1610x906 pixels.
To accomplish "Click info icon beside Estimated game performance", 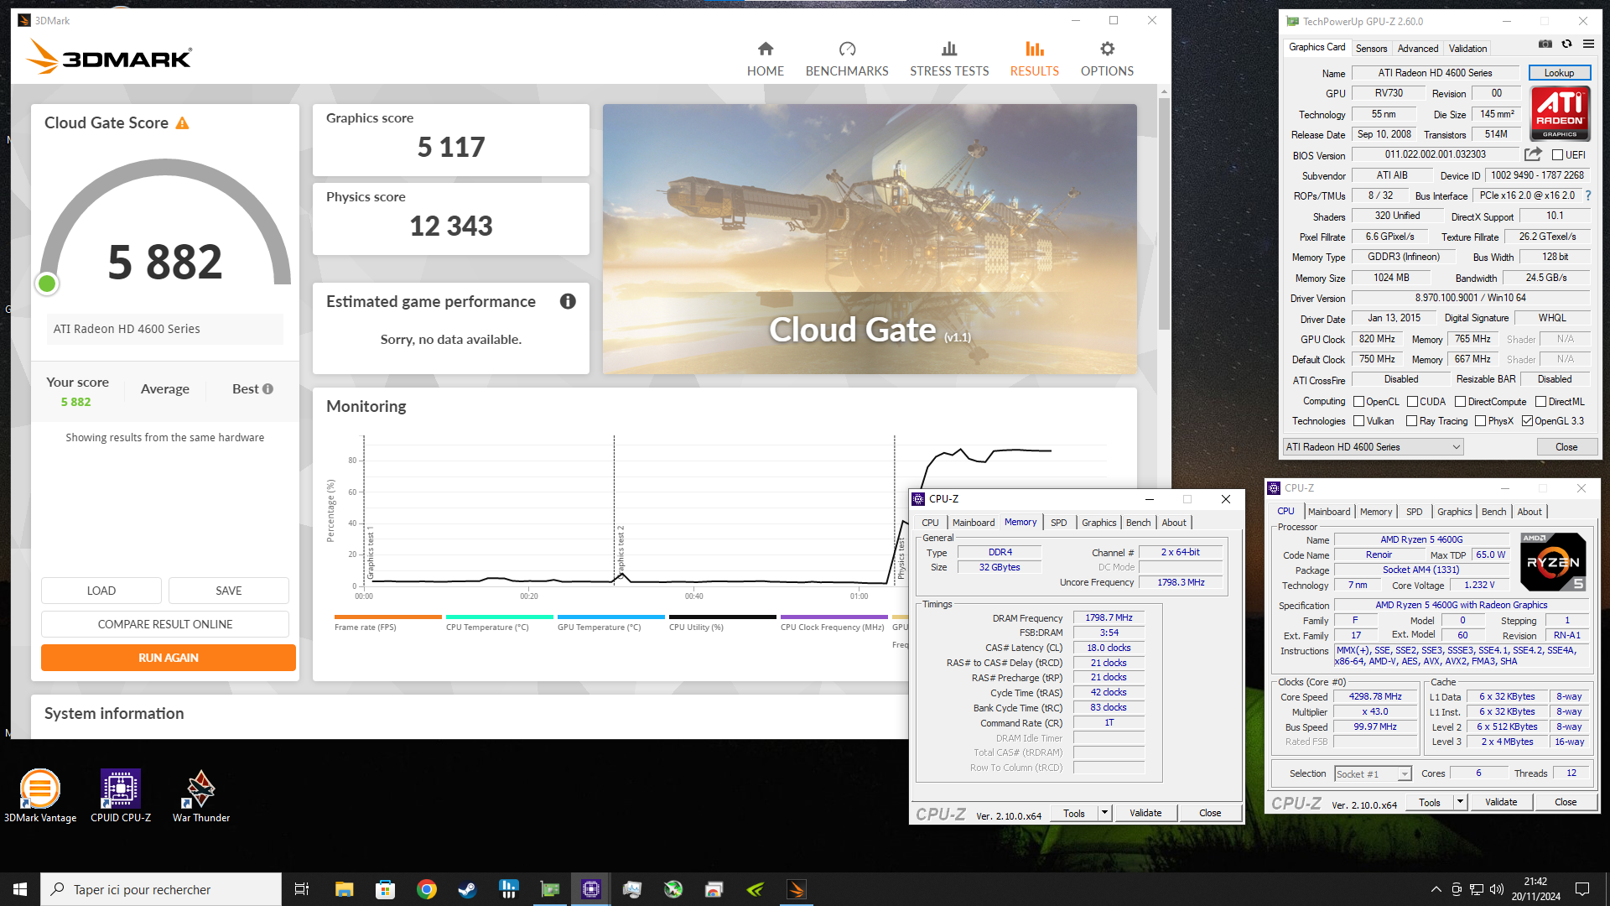I will click(x=568, y=301).
